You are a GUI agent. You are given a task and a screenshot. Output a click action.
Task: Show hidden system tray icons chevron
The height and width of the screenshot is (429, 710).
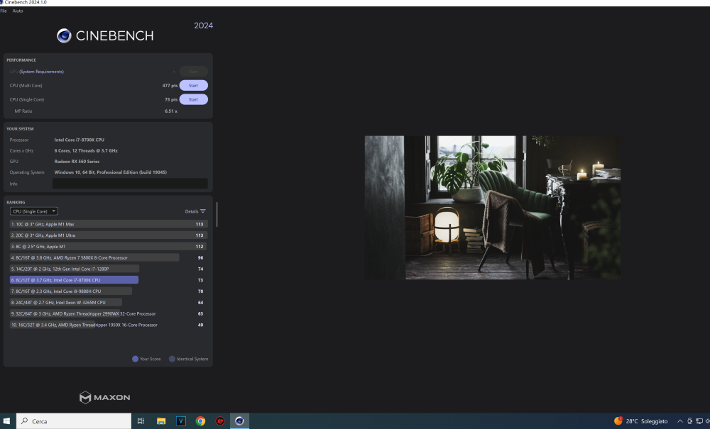679,421
